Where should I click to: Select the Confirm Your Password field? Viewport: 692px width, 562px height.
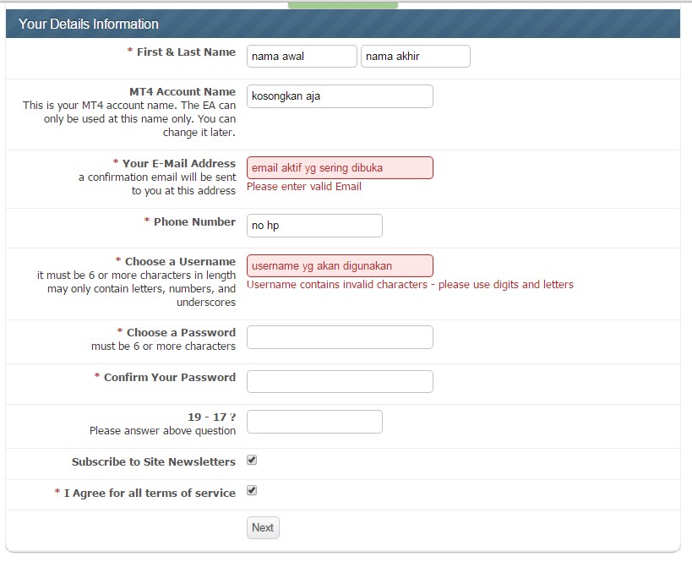pos(340,381)
